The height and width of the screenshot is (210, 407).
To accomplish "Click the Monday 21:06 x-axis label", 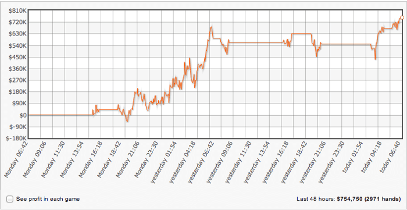I will (x=128, y=159).
